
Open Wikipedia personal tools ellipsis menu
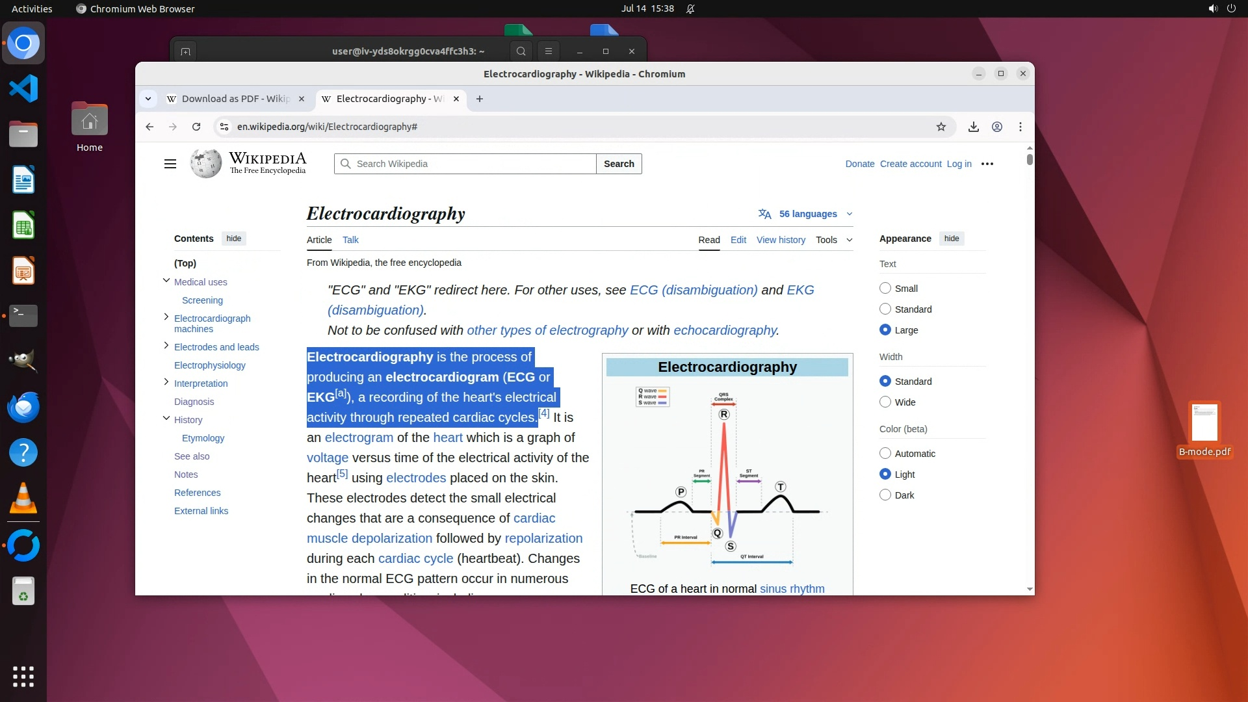(987, 164)
